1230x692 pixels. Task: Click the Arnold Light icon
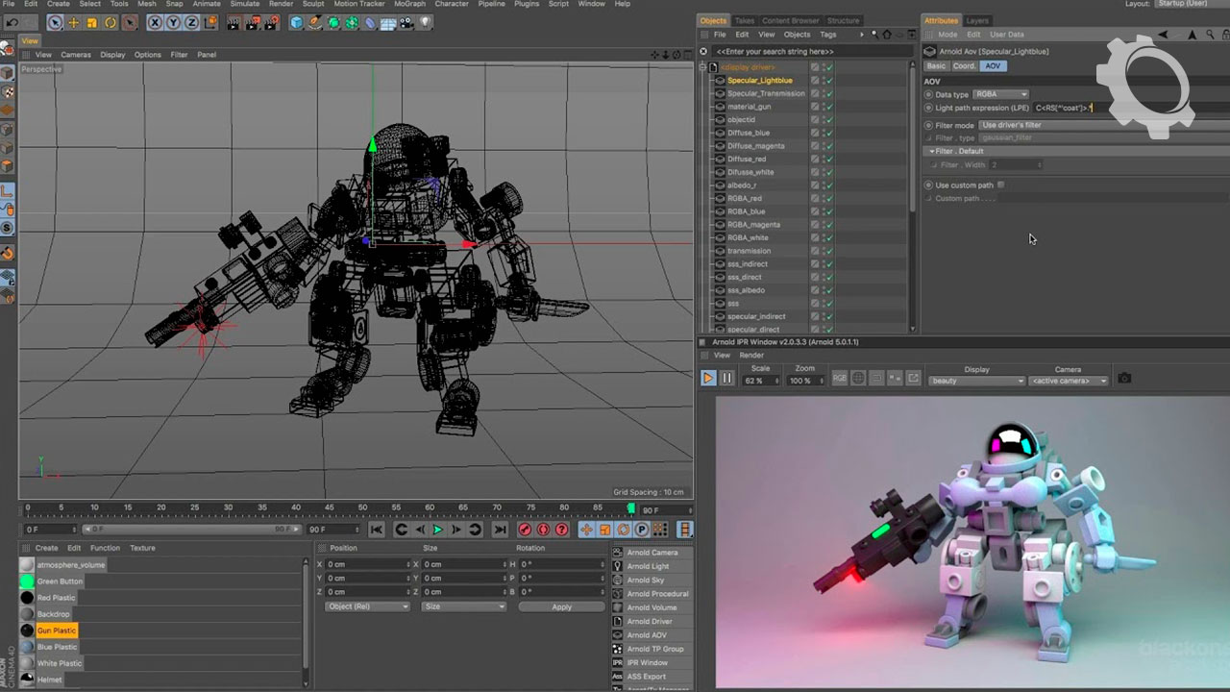[618, 566]
